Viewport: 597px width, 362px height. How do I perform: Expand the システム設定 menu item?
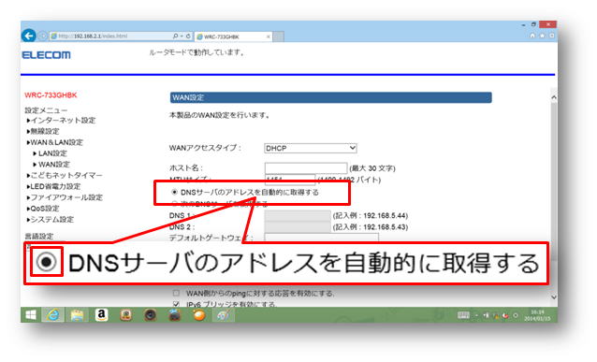click(51, 220)
